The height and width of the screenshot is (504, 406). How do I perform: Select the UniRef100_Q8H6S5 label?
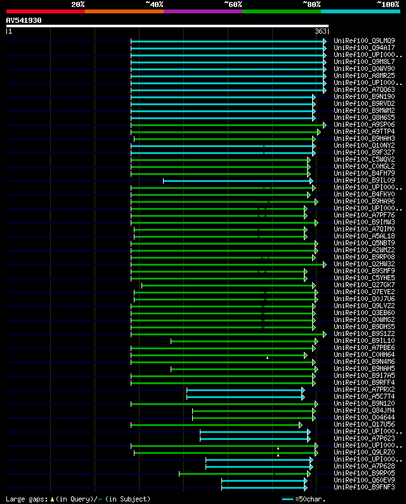(364, 118)
